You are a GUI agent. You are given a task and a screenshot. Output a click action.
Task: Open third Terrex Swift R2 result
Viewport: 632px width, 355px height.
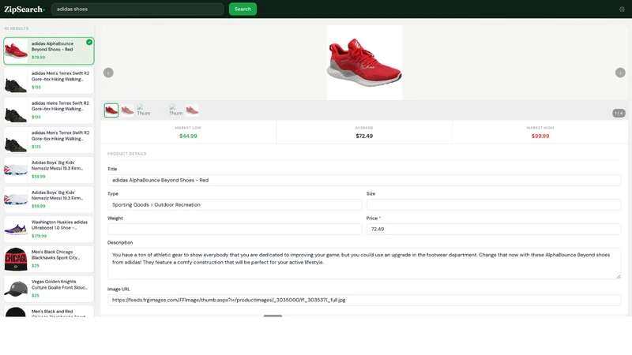click(49, 140)
